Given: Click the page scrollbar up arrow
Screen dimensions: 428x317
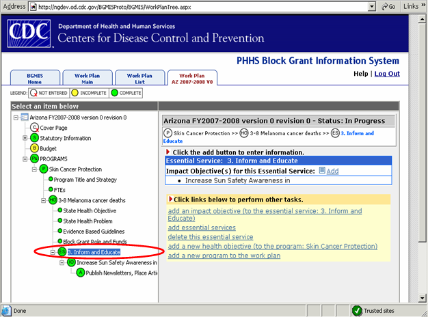Looking at the screenshot, I should 422,19.
